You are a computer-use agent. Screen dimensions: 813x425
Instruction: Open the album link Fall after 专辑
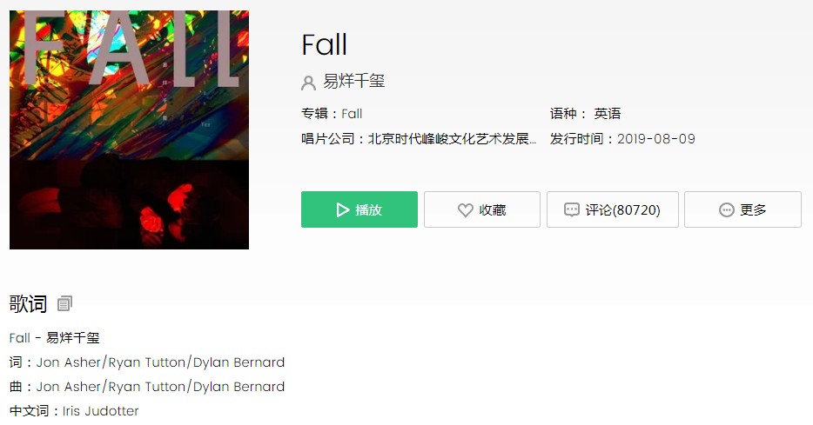tap(352, 114)
